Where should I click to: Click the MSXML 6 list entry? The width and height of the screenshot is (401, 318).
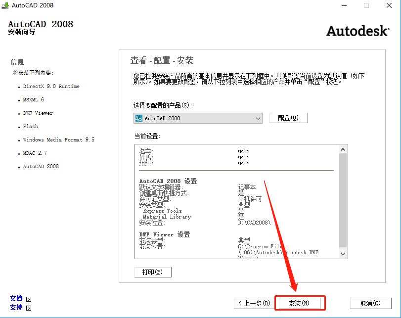point(34,100)
